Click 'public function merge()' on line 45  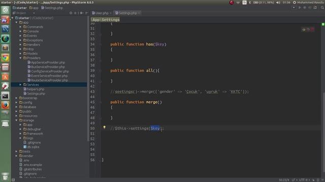point(136,102)
